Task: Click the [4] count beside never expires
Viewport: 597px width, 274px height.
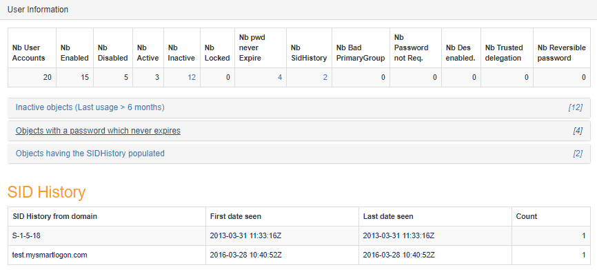Action: tap(578, 131)
